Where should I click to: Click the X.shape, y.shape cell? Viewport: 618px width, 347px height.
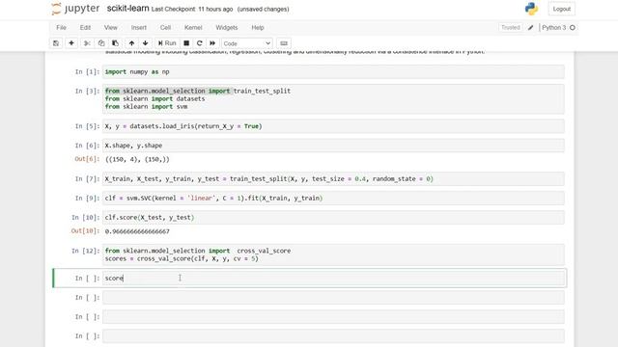pyautogui.click(x=333, y=146)
